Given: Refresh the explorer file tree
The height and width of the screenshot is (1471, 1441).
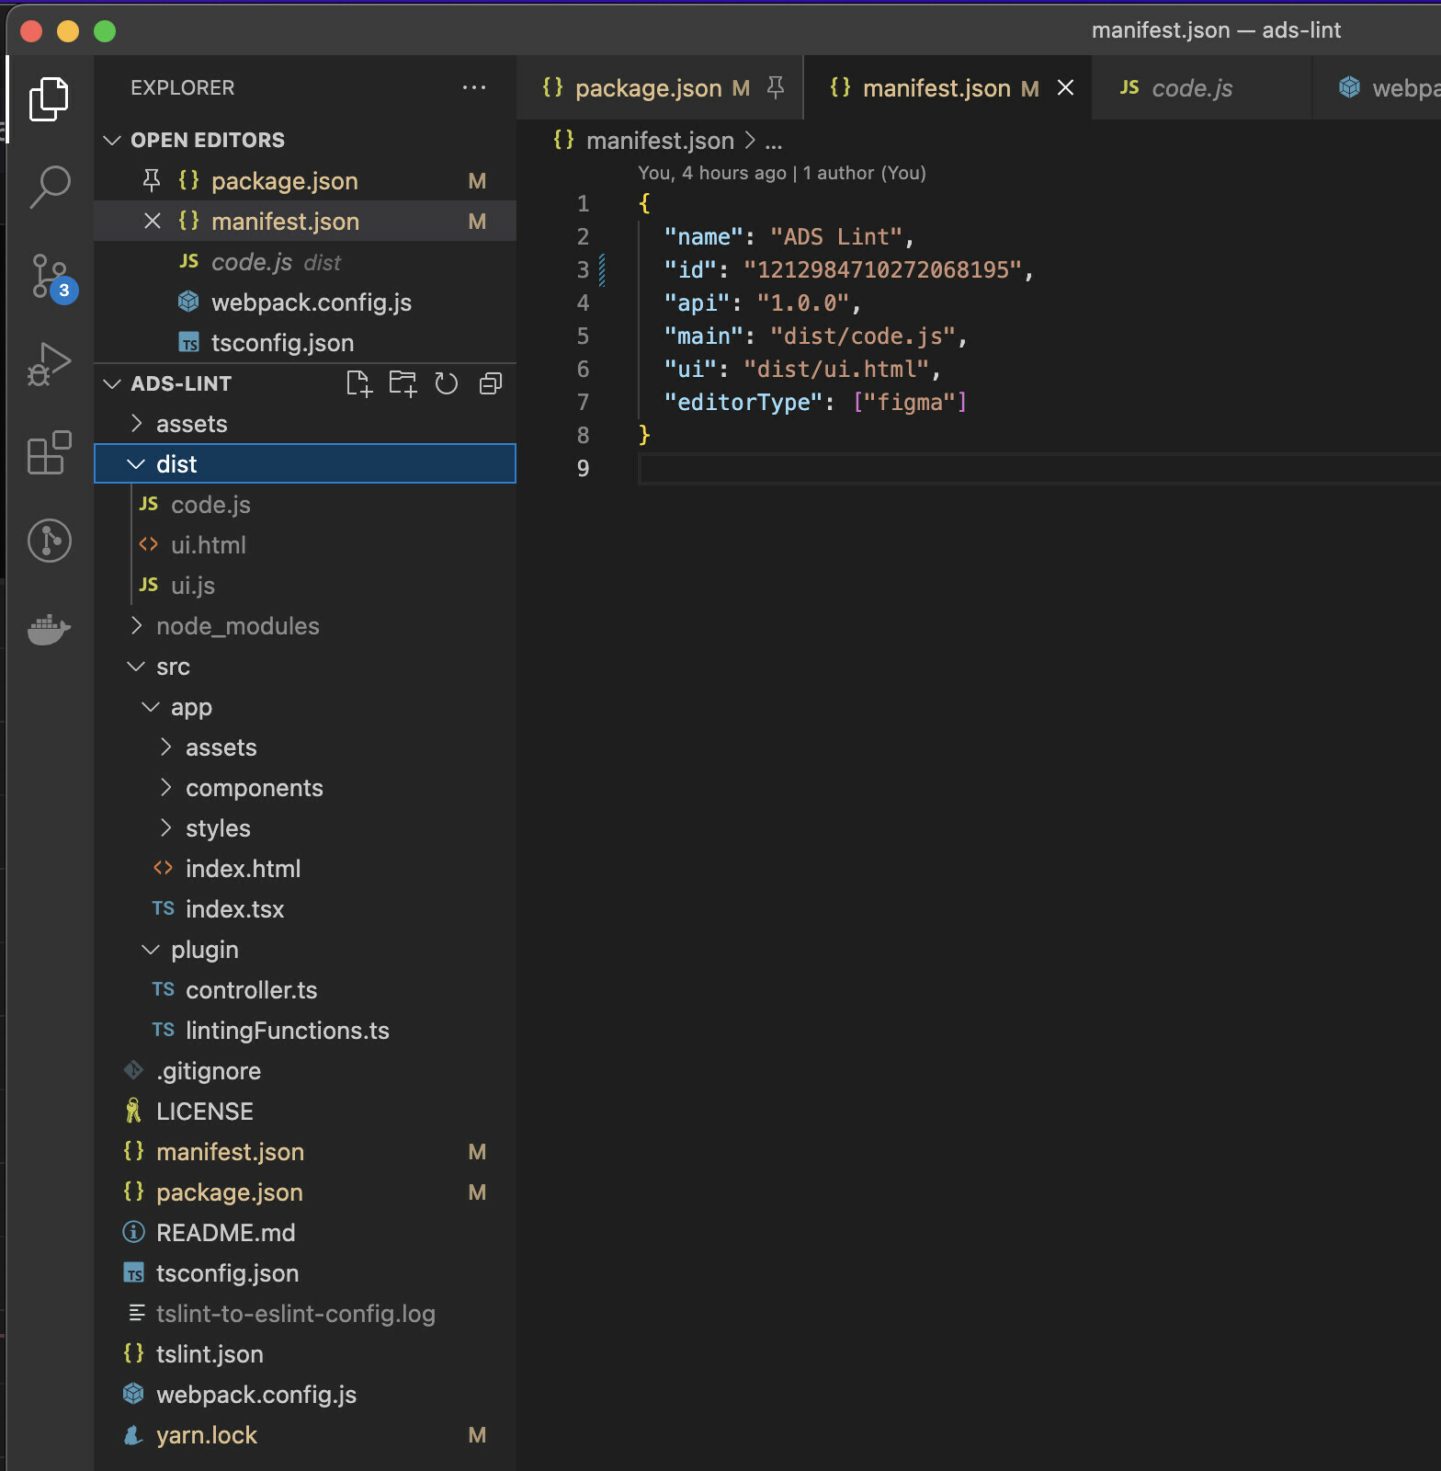Looking at the screenshot, I should pyautogui.click(x=447, y=383).
